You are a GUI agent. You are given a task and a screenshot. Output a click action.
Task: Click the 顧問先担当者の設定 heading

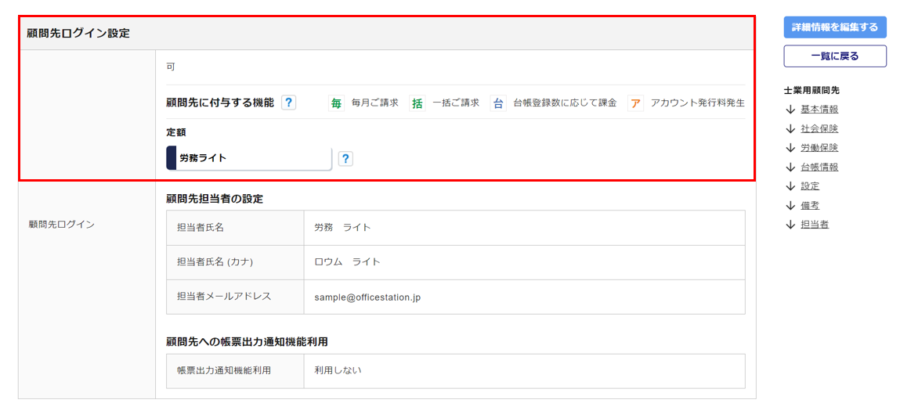(x=214, y=199)
